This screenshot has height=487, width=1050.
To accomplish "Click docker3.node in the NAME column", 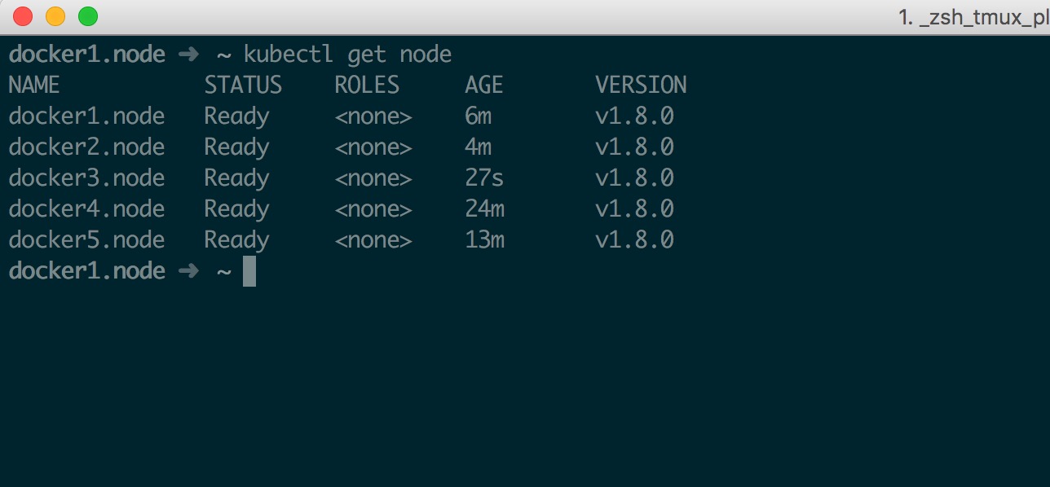I will [x=86, y=178].
